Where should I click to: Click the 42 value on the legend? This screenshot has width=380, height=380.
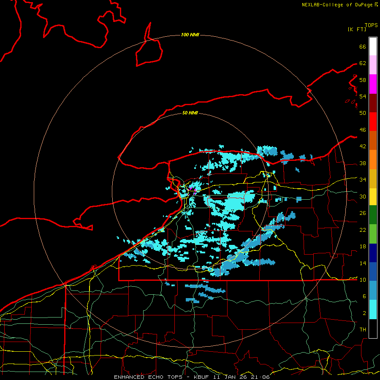pyautogui.click(x=363, y=147)
